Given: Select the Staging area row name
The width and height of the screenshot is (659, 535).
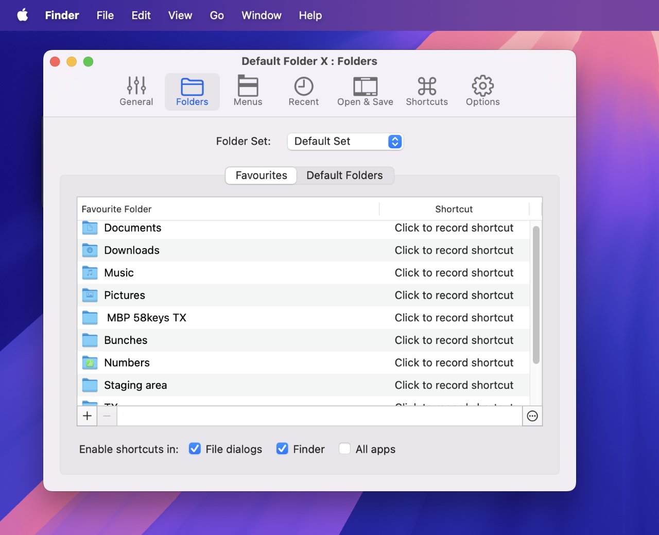Looking at the screenshot, I should [135, 385].
